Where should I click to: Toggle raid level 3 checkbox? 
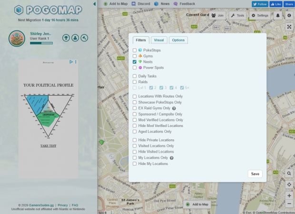pos(161,88)
